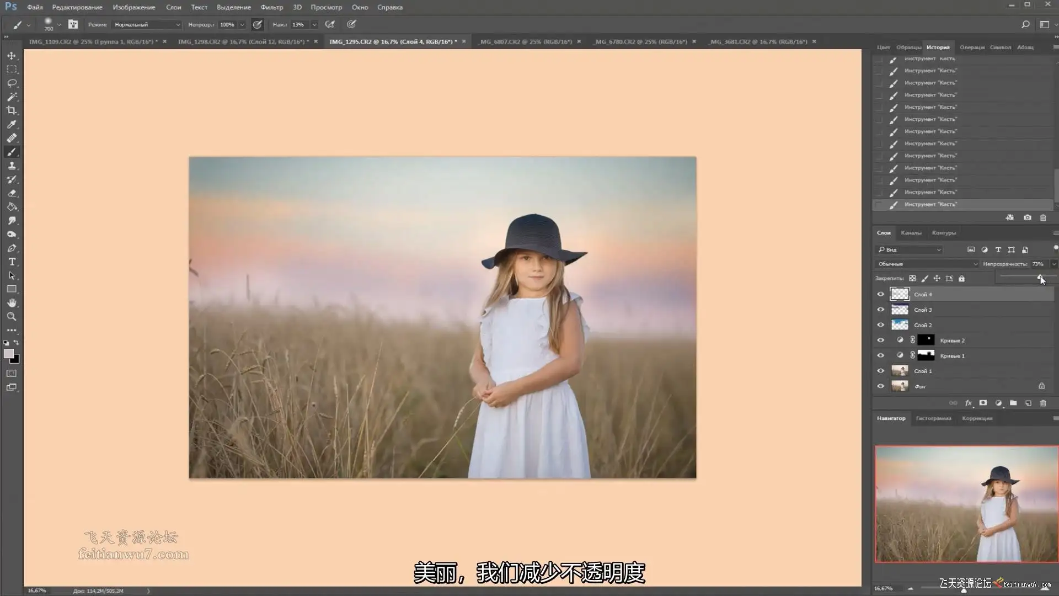Select the History Brush tool
This screenshot has height=596, width=1059.
12,179
